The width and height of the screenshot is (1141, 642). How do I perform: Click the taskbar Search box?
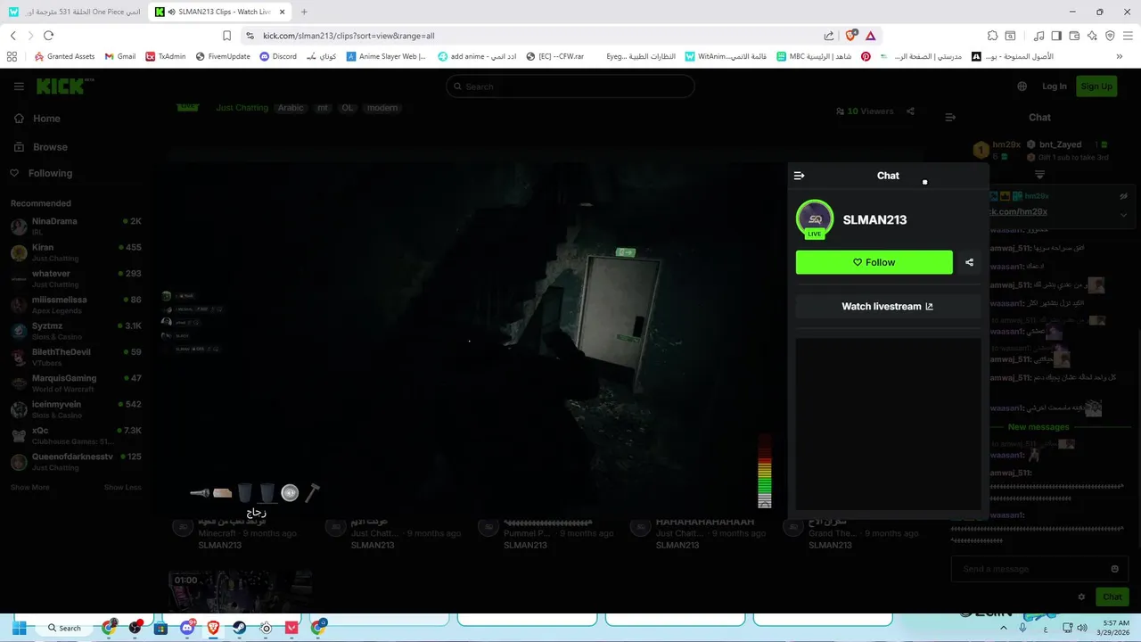(x=64, y=628)
